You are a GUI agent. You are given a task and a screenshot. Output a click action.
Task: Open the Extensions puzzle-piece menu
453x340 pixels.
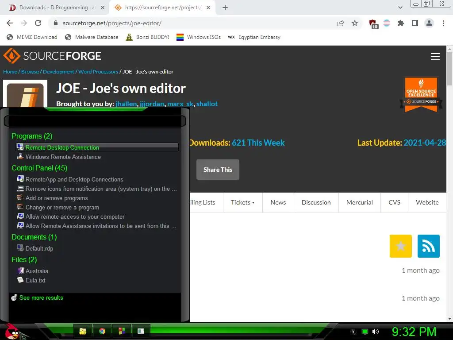[x=400, y=23]
